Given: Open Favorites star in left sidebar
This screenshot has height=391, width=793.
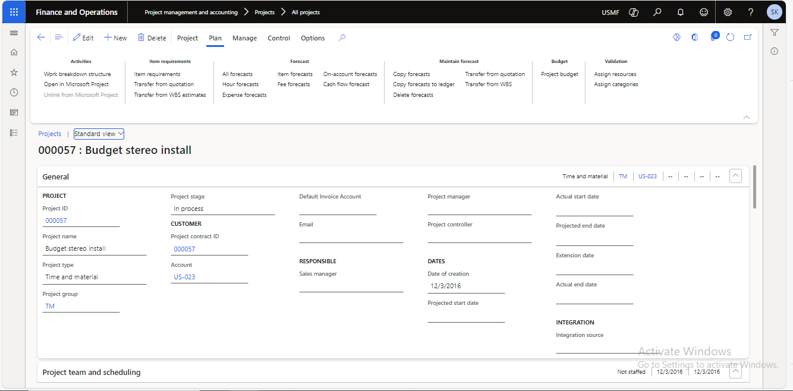Looking at the screenshot, I should [x=14, y=72].
